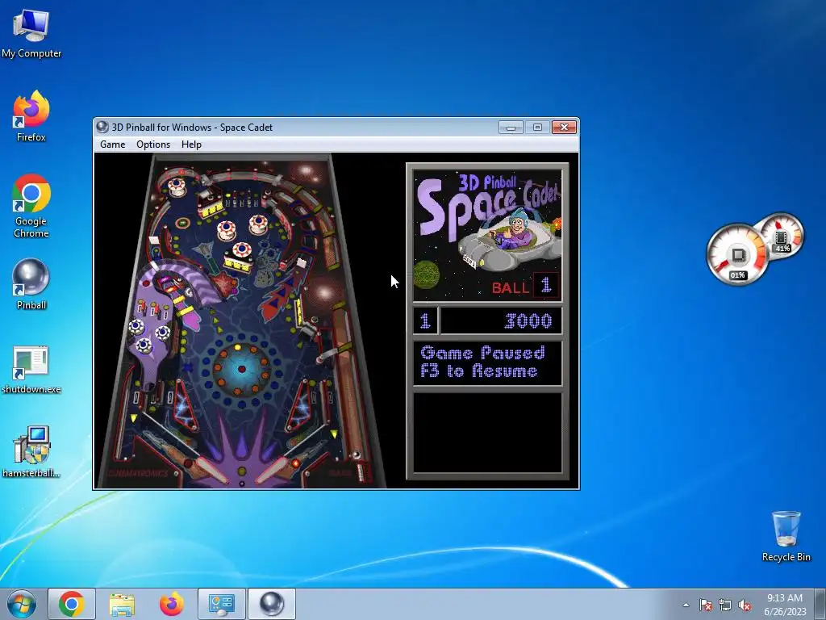Select the Google Chrome desktop shortcut

[x=31, y=206]
